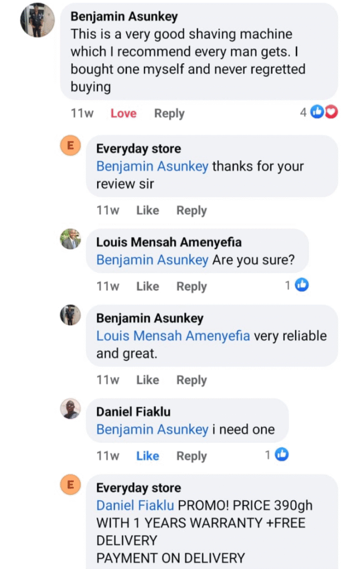View like reaction on Louis's comment
The image size is (358, 569).
pyautogui.click(x=301, y=286)
